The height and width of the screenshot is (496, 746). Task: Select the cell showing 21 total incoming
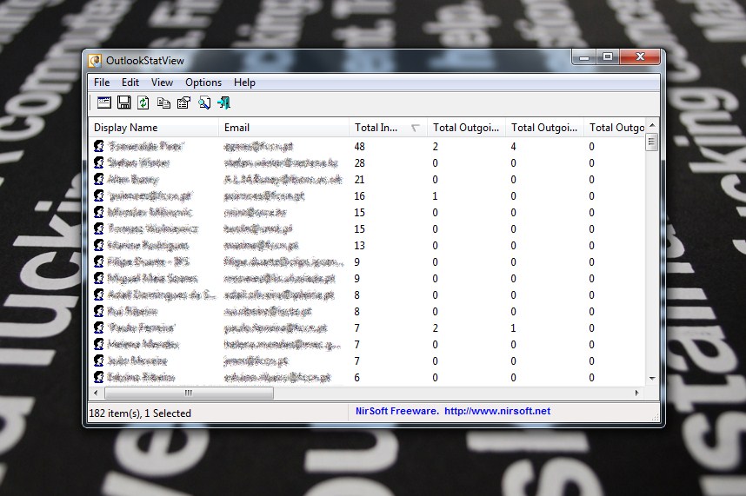click(x=359, y=180)
